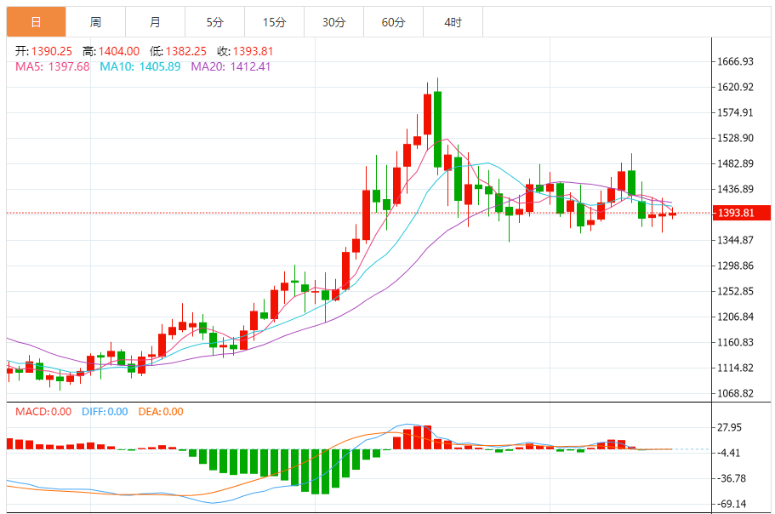Image resolution: width=775 pixels, height=514 pixels.
Task: Click the 1436.89 price axis label
Action: pyautogui.click(x=736, y=189)
